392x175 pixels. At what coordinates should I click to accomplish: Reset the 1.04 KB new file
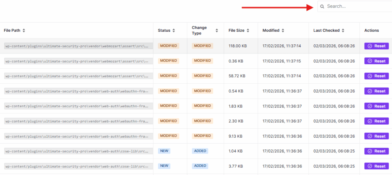[376, 151]
